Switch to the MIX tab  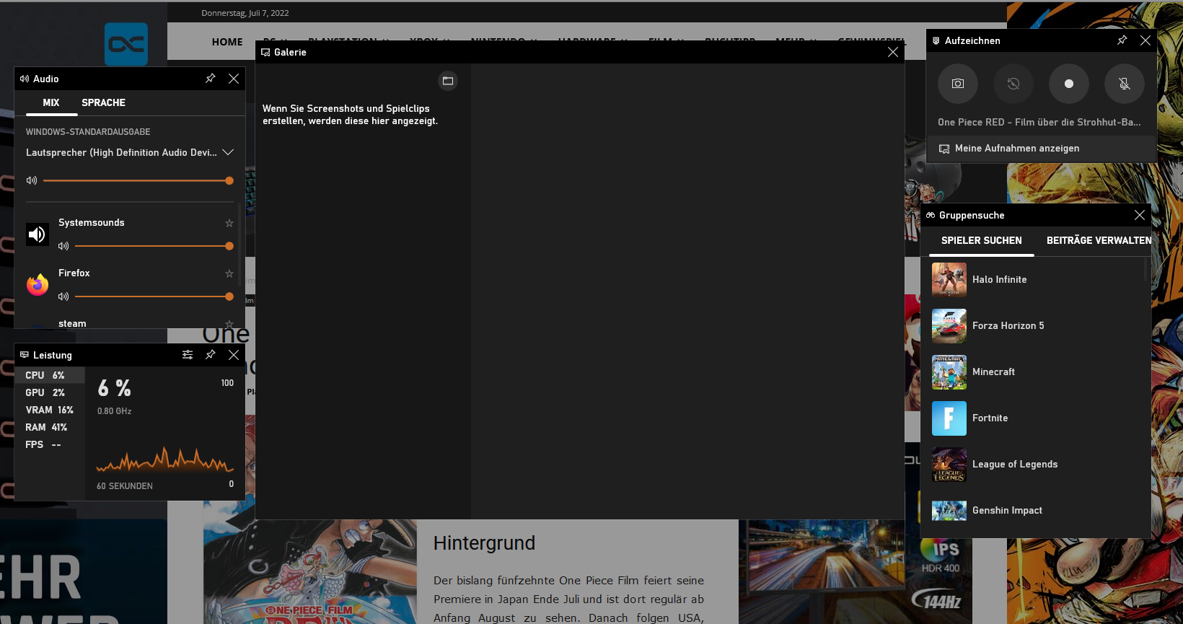click(x=51, y=102)
